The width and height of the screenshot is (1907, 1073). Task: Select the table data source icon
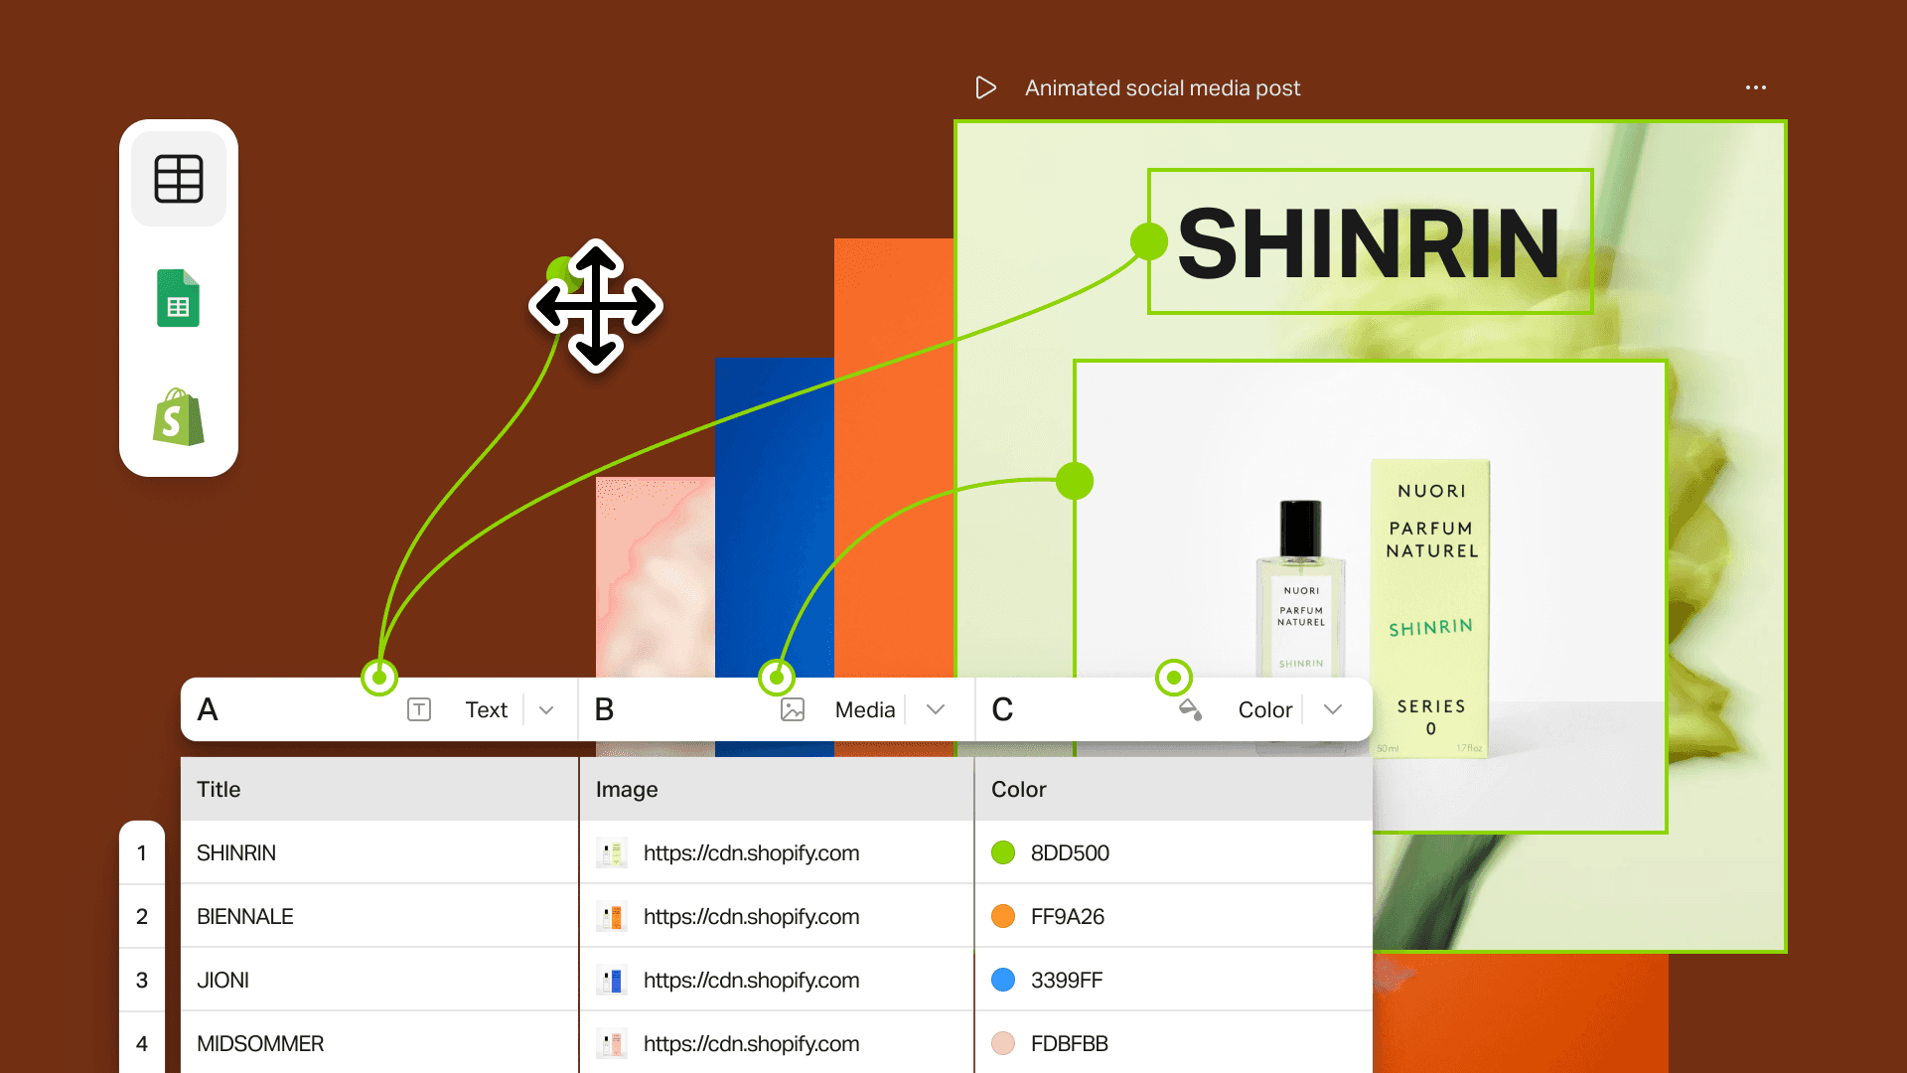point(179,179)
